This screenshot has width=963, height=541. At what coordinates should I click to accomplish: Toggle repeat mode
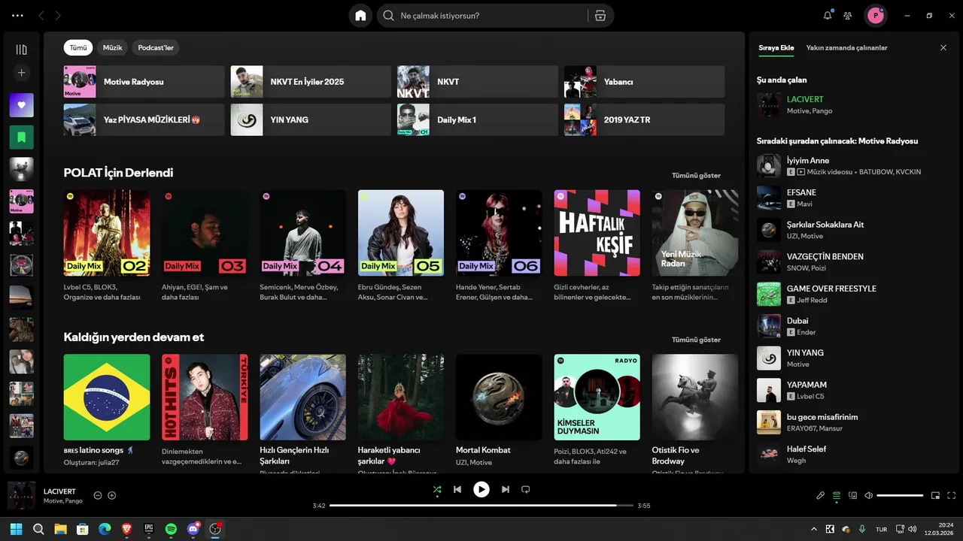pyautogui.click(x=526, y=489)
